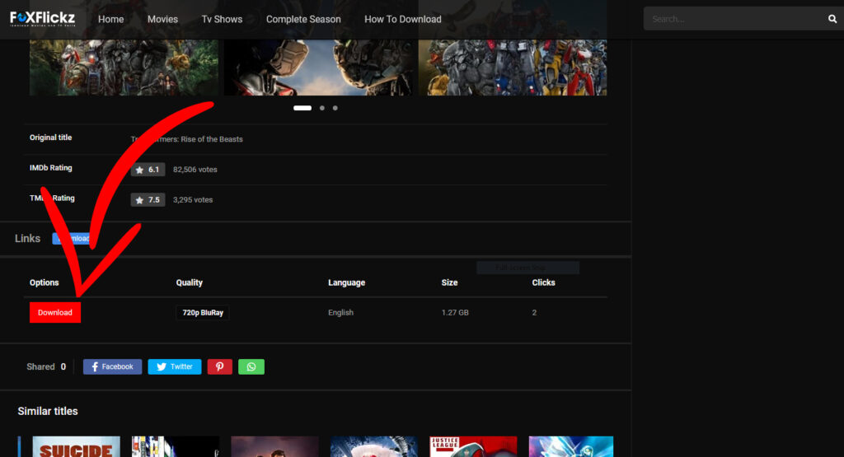Select the first active carousel indicator
Image resolution: width=844 pixels, height=457 pixels.
point(302,108)
